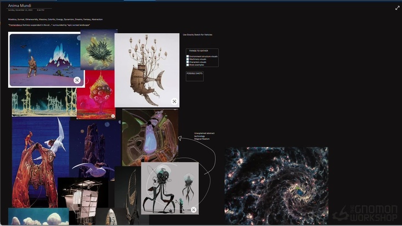Viewport: 402px width, 226px height.
Task: Click lens icon on fish airship image
Action: coord(174,101)
